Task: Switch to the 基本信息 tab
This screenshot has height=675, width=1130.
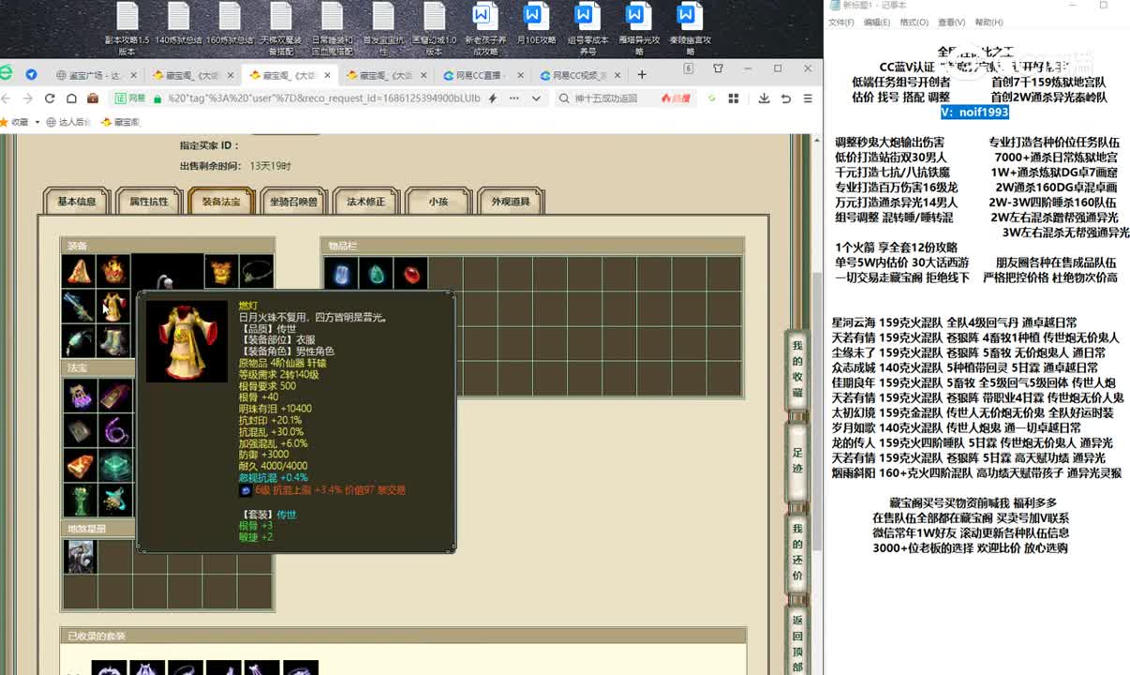Action: coord(77,202)
